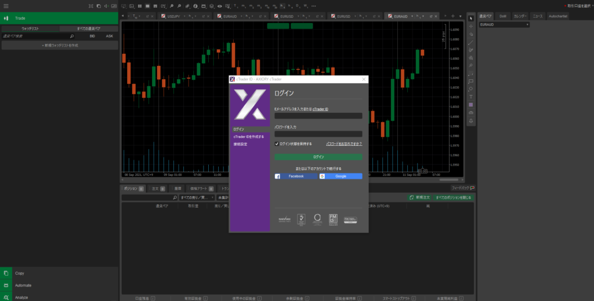Toggle the ログイン状態を保持する checkbox
This screenshot has width=594, height=301.
point(277,144)
